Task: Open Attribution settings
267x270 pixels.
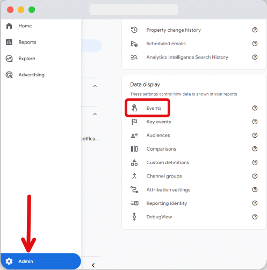Action: pos(168,190)
